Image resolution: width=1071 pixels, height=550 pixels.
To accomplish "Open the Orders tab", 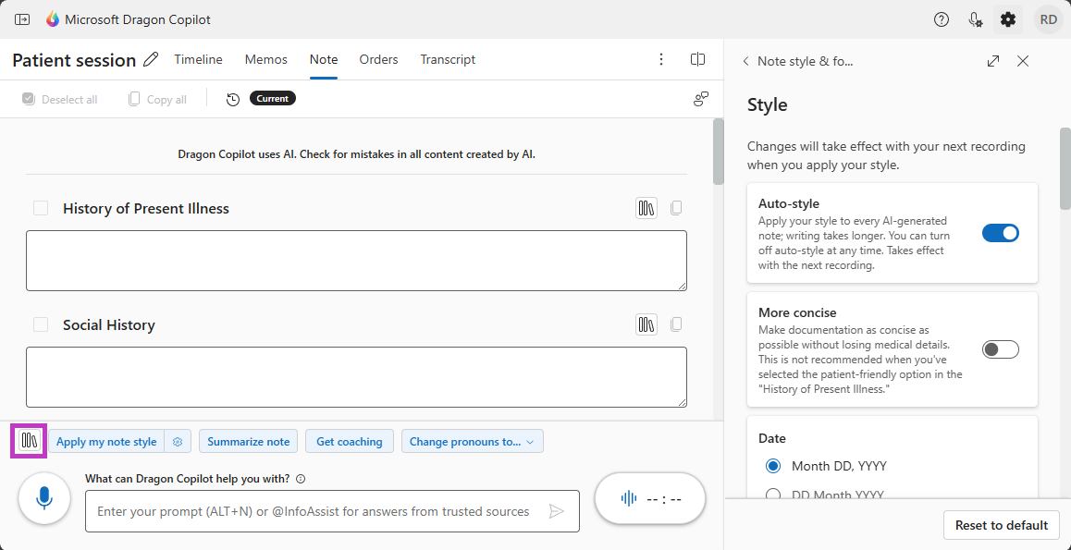I will click(378, 59).
